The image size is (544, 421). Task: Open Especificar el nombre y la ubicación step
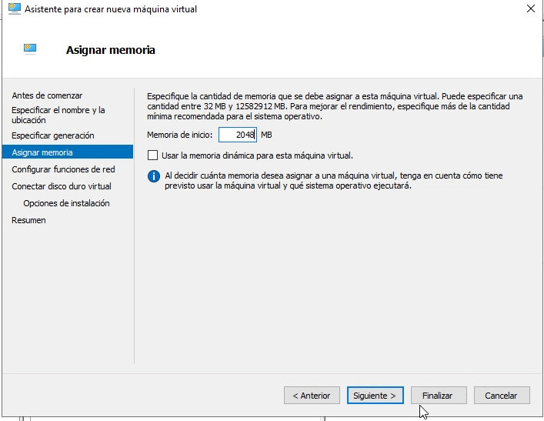point(58,115)
